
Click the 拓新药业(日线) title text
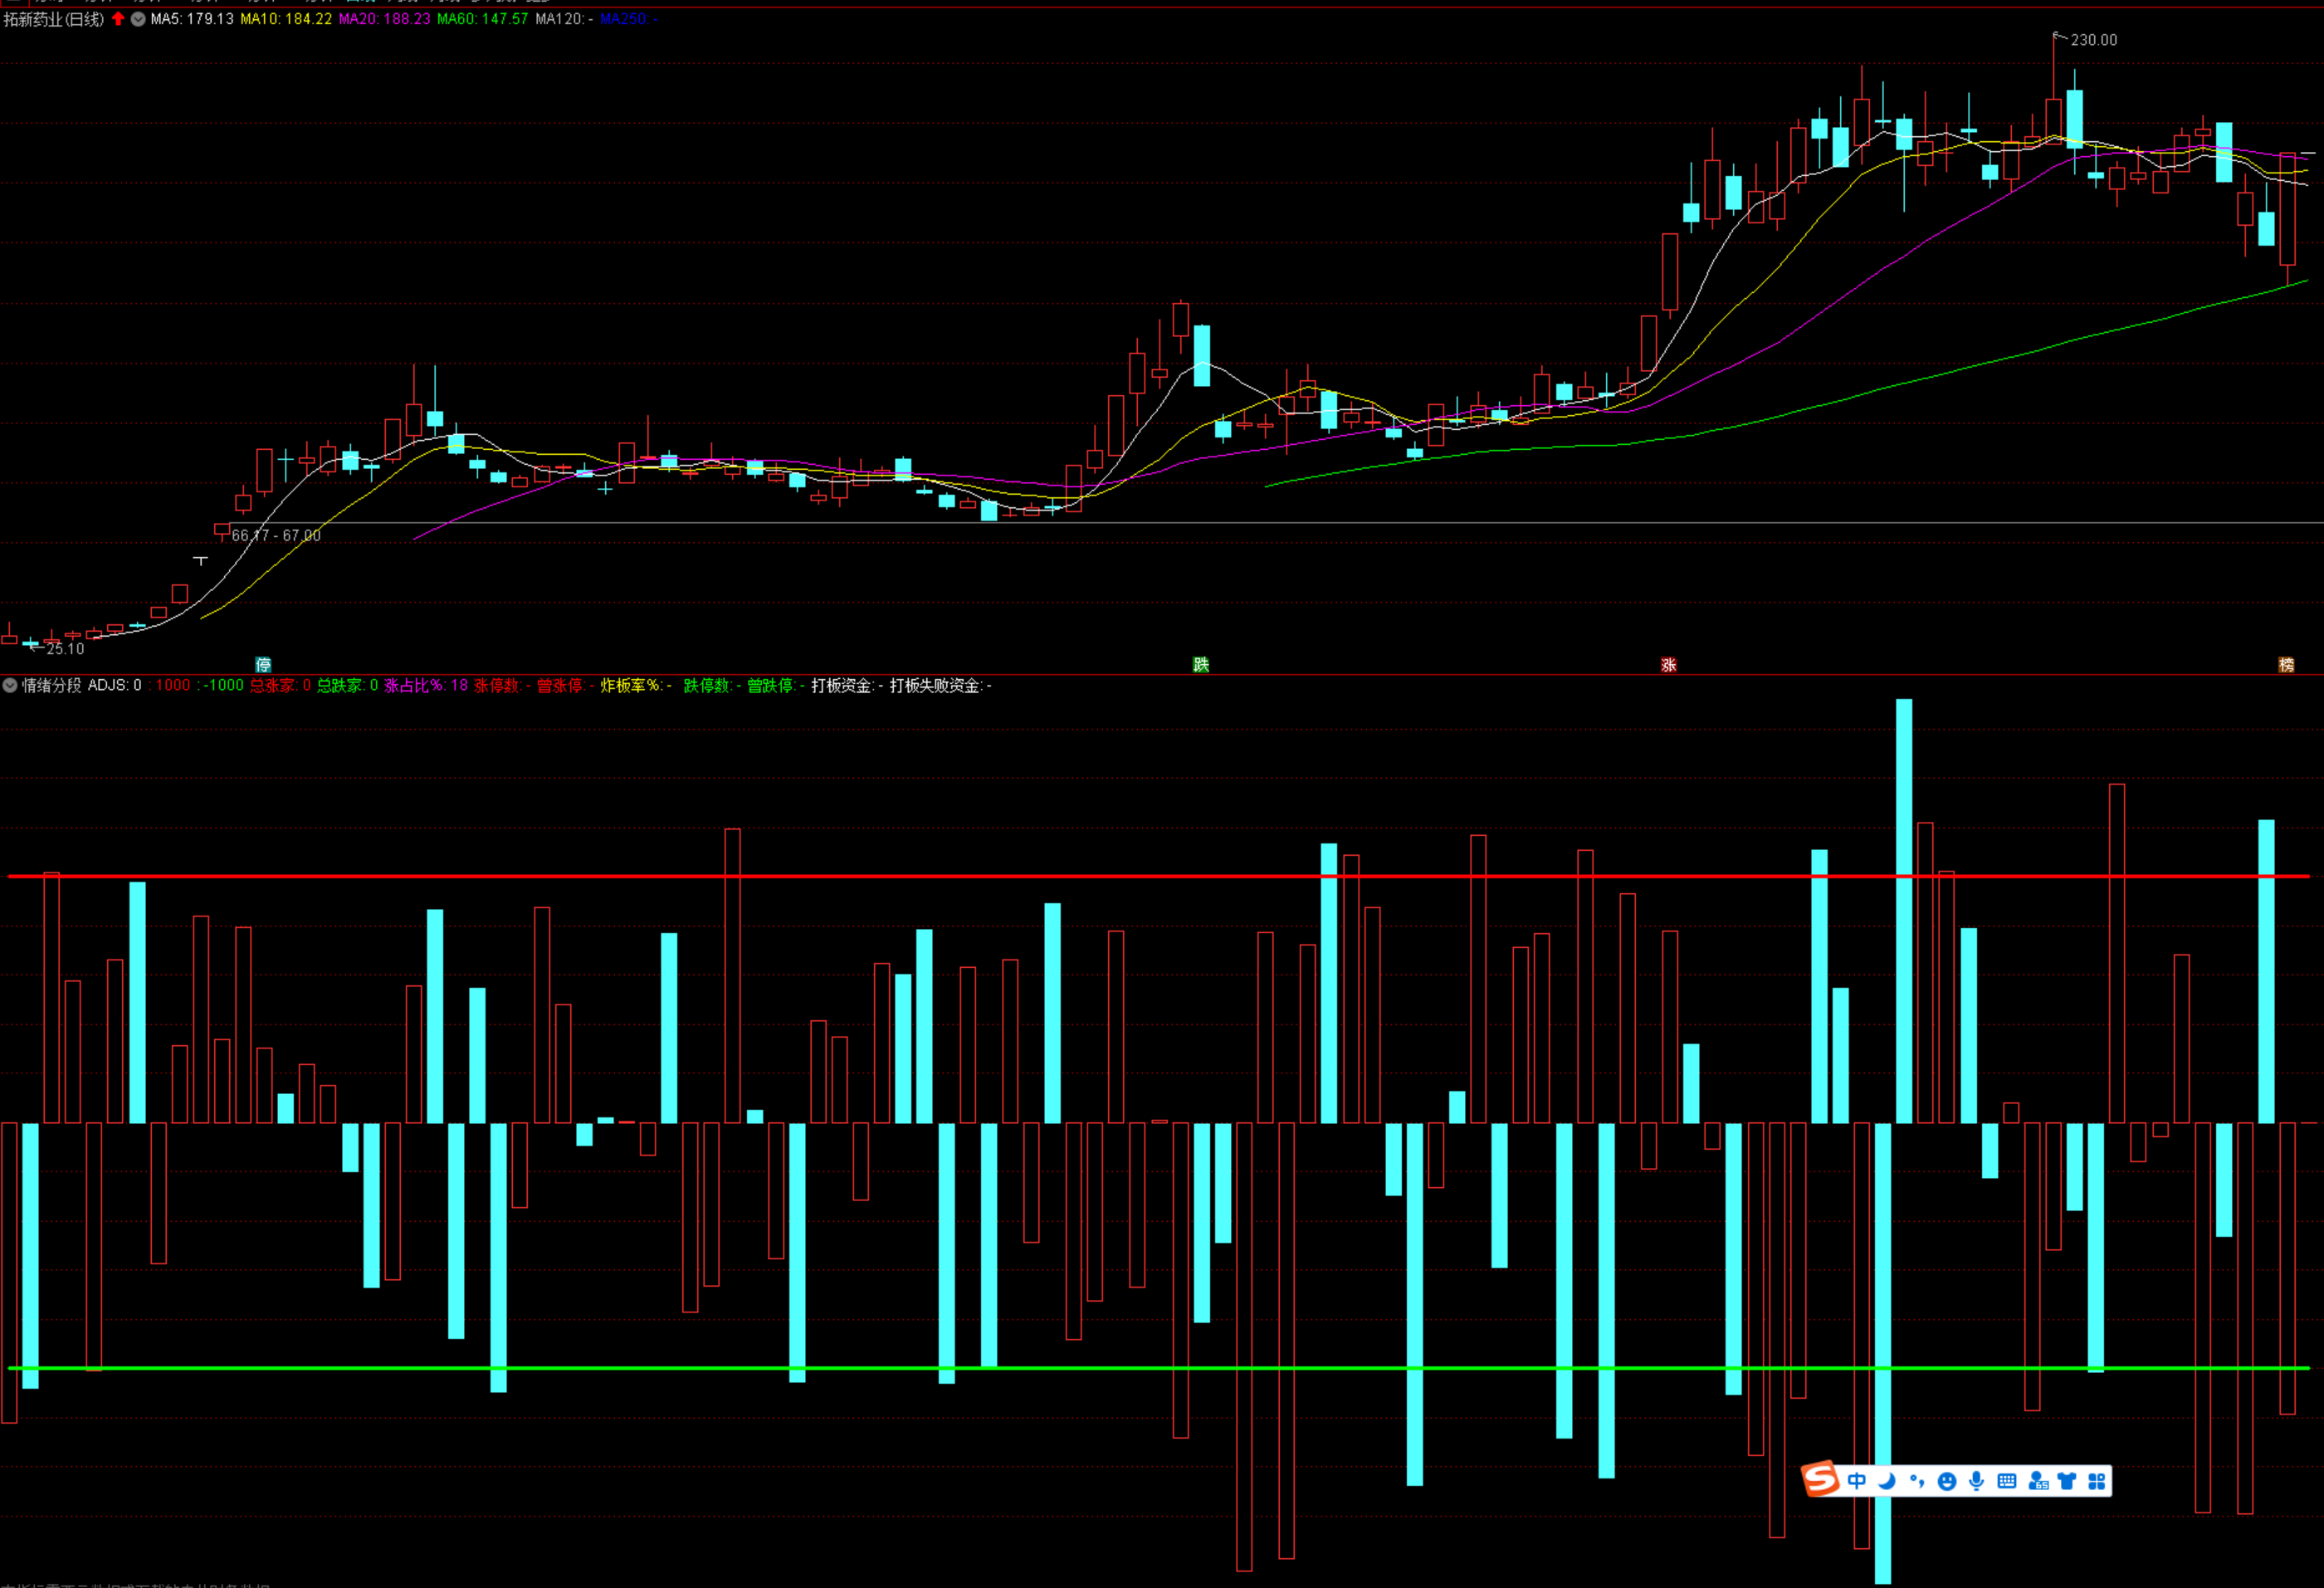(x=54, y=19)
